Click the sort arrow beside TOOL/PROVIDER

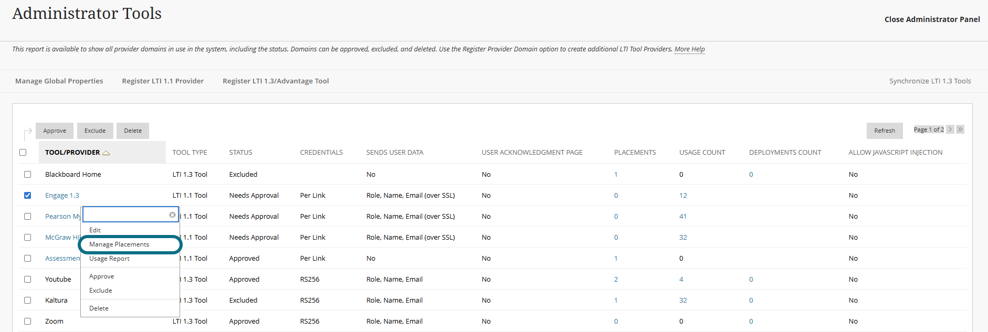pyautogui.click(x=106, y=153)
